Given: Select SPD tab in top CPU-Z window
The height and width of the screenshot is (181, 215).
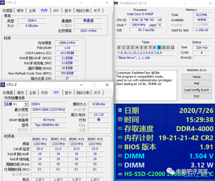Looking at the screenshot, I should pos(56,10).
